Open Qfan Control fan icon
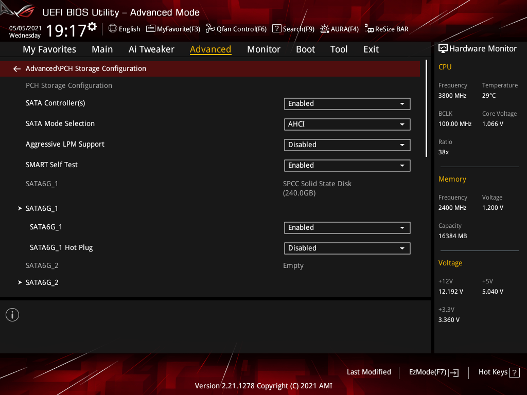Screen dimensions: 527x395 210,29
